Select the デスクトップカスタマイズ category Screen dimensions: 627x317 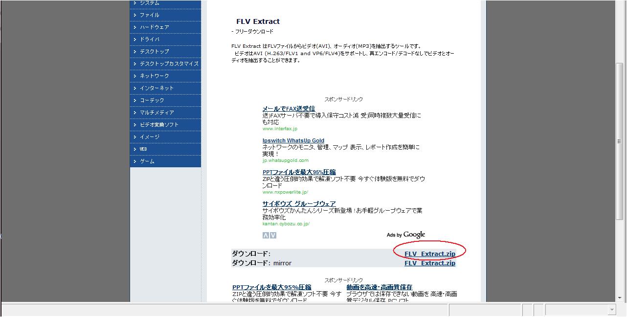165,64
